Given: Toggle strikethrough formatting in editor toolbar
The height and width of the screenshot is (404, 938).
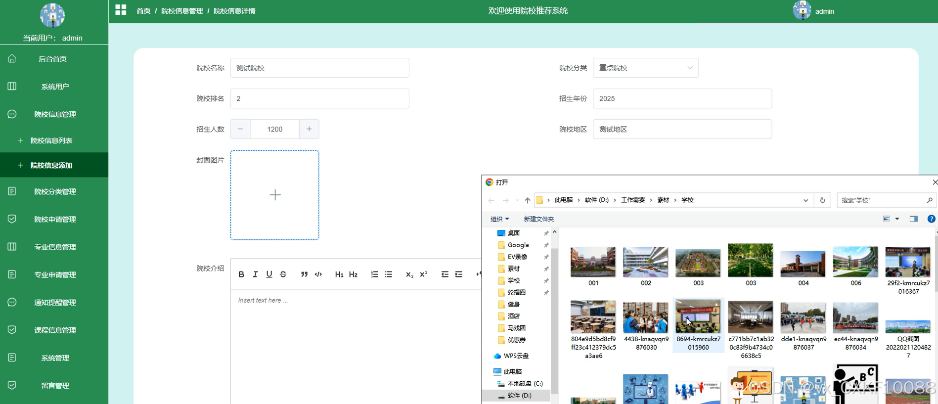Looking at the screenshot, I should point(283,274).
